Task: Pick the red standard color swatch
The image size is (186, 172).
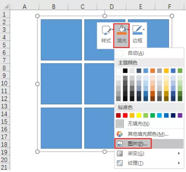Action: click(x=125, y=115)
